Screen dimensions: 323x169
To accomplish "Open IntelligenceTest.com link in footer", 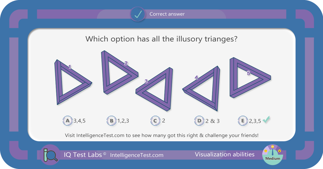I will point(137,155).
